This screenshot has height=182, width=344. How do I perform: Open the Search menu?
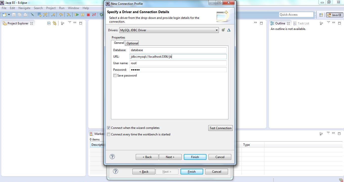38,8
